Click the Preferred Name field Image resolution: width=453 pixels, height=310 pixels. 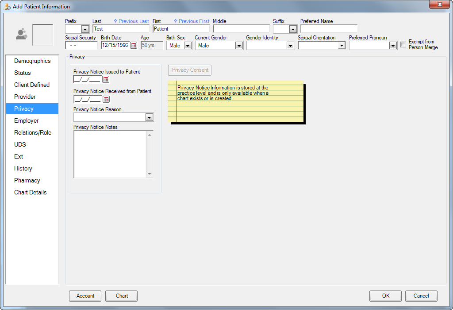[329, 29]
